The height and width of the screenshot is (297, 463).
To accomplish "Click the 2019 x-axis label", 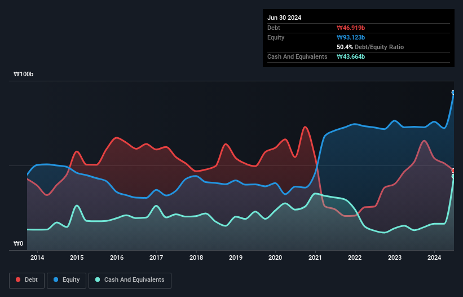I will 236,257.
